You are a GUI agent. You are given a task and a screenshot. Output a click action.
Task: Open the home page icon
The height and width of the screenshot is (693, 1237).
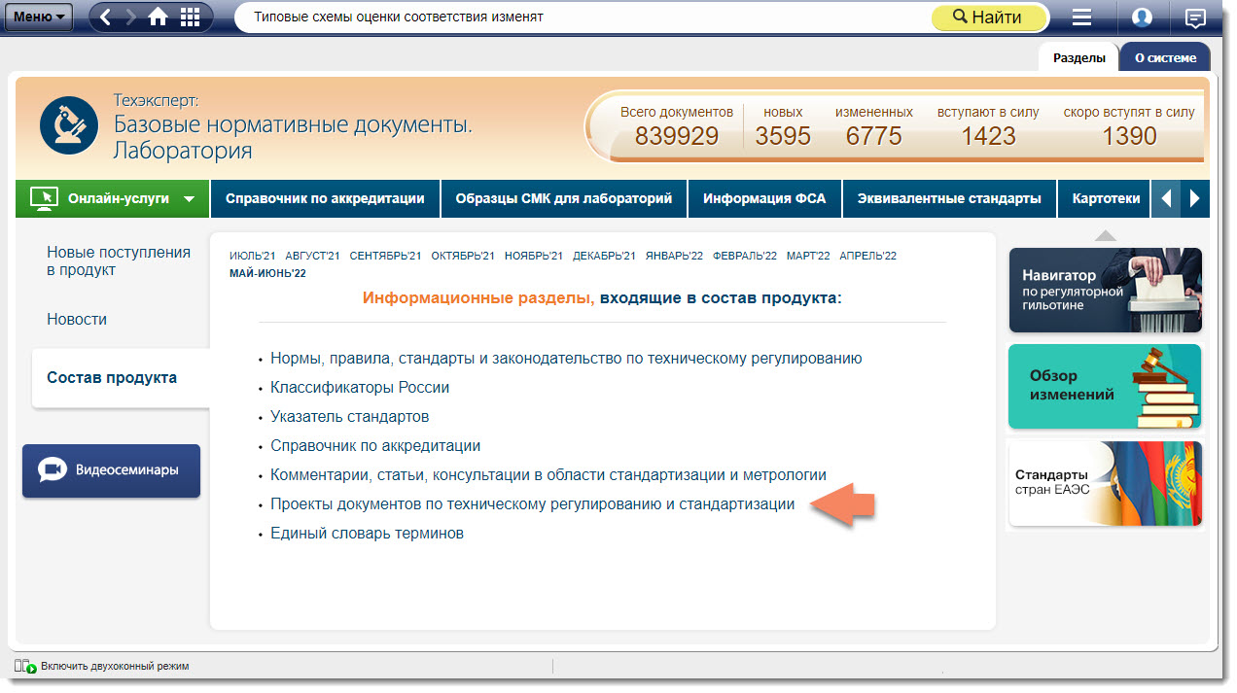(x=159, y=17)
